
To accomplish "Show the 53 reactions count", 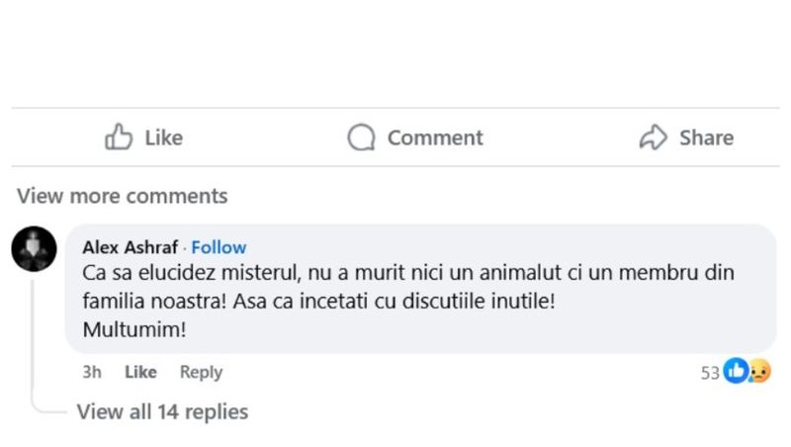I will [x=710, y=373].
